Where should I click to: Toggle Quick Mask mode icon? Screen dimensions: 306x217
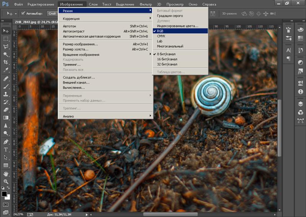(x=6, y=205)
